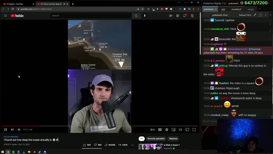
Task: Open YouTube hamburger guide menu
Action: pyautogui.click(x=6, y=16)
